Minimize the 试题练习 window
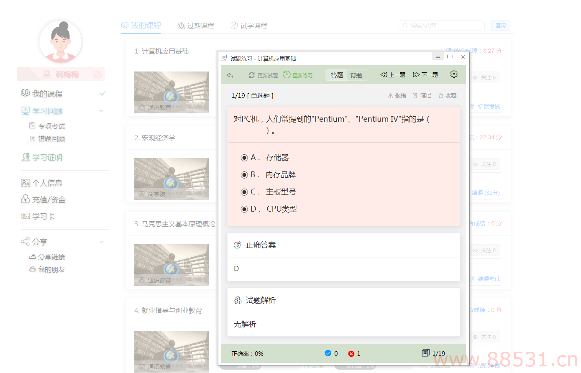The width and height of the screenshot is (581, 373). (438, 57)
